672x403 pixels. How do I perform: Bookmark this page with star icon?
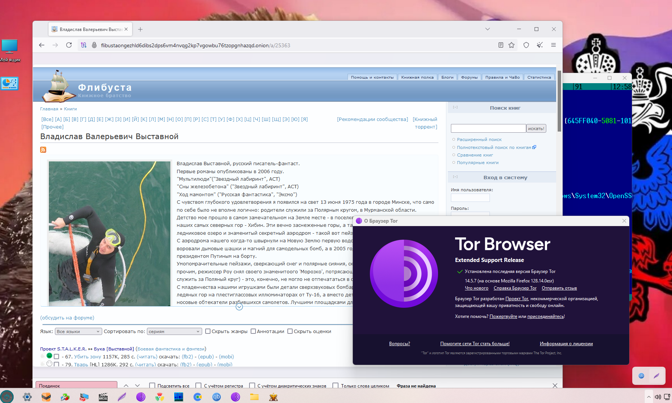click(x=511, y=45)
